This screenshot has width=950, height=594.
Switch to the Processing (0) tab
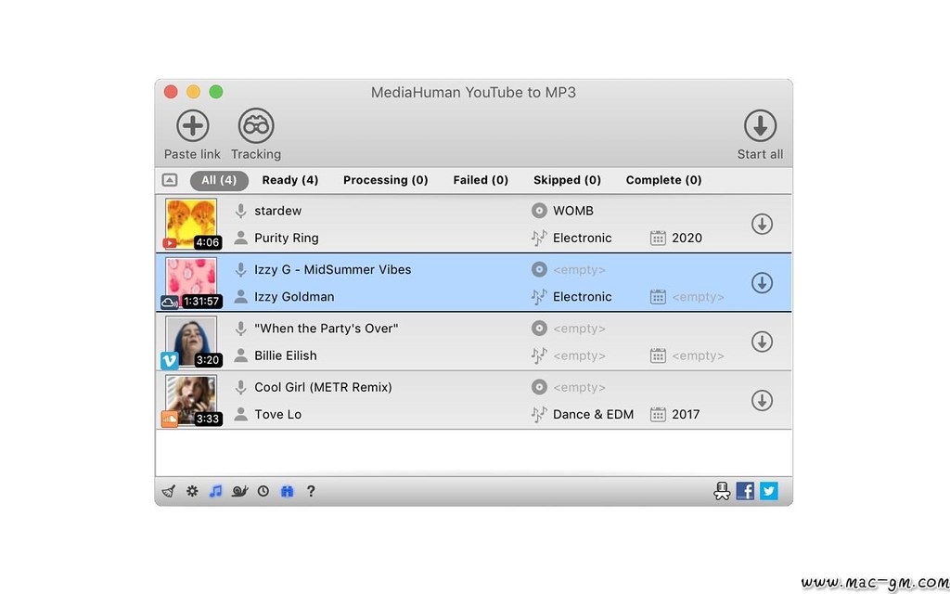tap(385, 180)
